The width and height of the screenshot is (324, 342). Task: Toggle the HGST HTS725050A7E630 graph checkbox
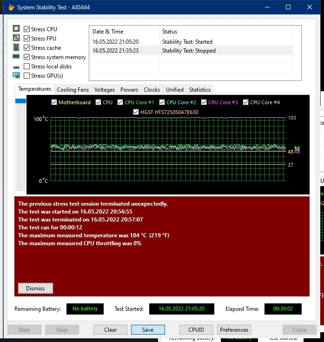coord(136,112)
